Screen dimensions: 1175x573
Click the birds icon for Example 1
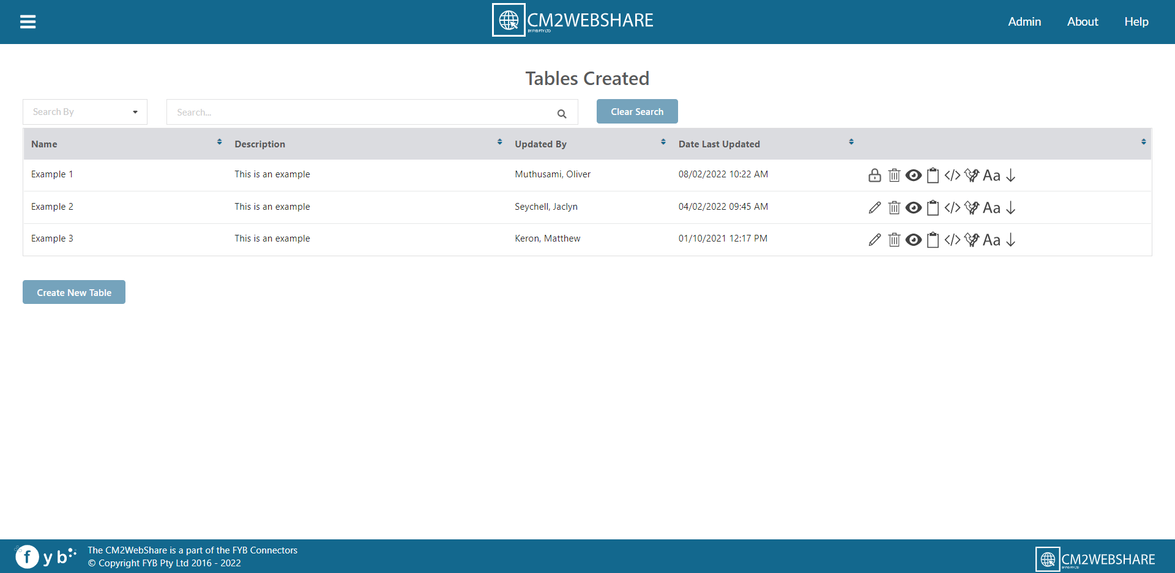(x=972, y=176)
